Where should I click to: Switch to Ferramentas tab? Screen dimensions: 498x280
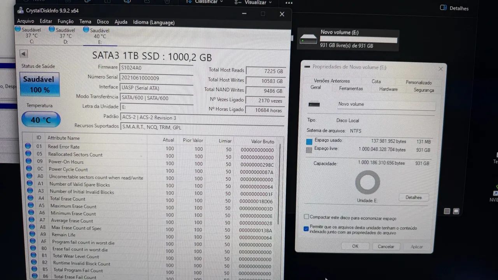(x=351, y=89)
